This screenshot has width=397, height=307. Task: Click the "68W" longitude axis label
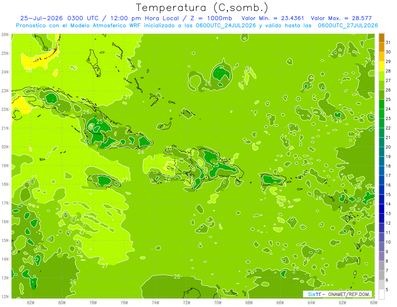(x=249, y=303)
